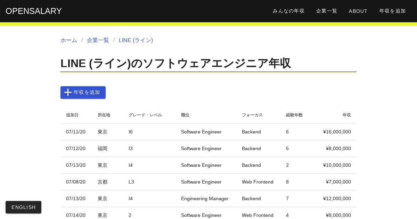Viewport: 417px width, 219px height.
Task: Click the 追加日 column header
Action: (72, 115)
